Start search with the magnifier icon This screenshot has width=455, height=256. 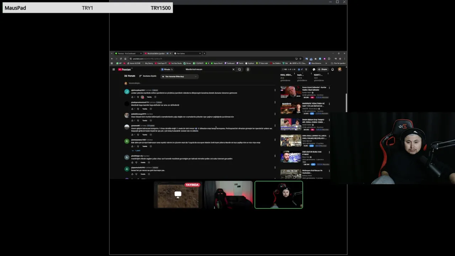coord(240,69)
